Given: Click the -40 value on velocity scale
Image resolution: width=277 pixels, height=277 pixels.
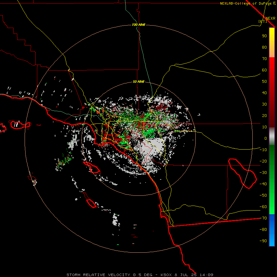Looking at the screenshot, I should click(263, 184).
